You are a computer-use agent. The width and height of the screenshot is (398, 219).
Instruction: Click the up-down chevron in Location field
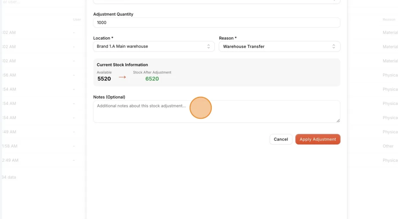pos(208,46)
